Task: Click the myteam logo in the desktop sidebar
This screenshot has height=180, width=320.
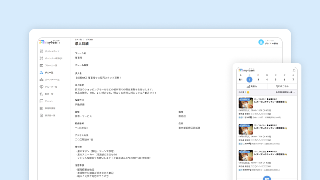Action: pos(50,42)
